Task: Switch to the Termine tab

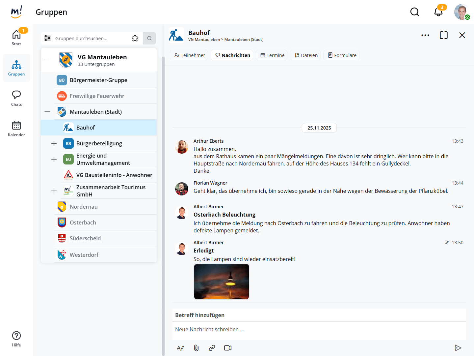Action: point(272,55)
